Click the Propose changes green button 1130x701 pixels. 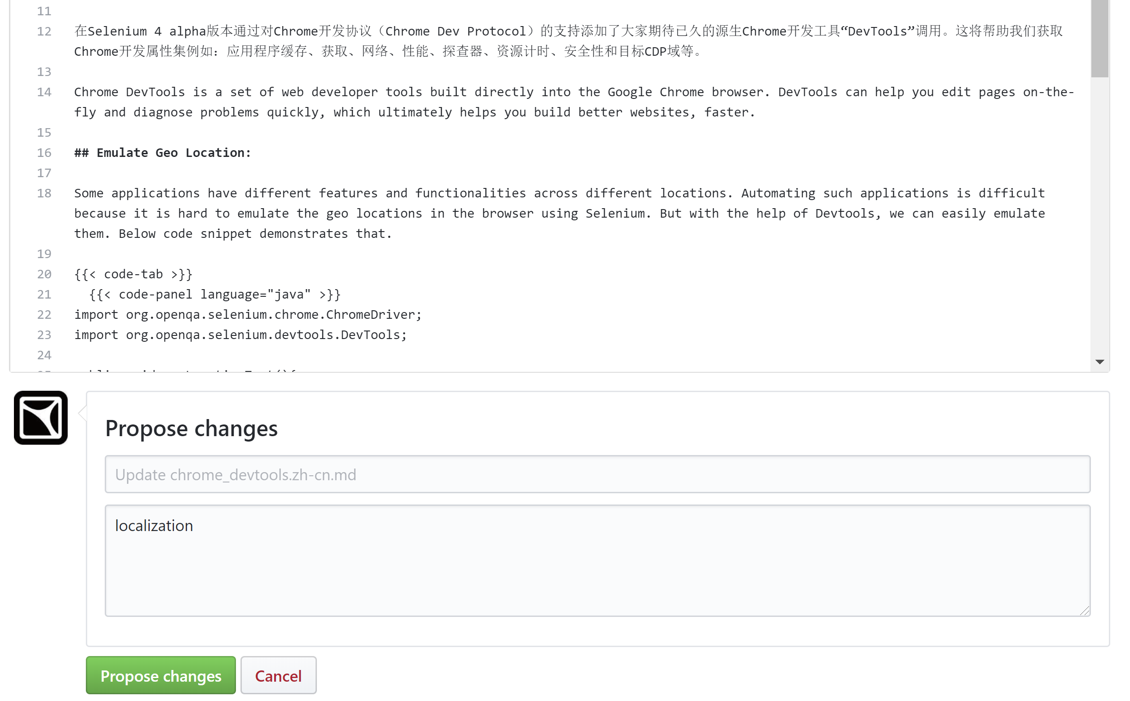pos(160,675)
